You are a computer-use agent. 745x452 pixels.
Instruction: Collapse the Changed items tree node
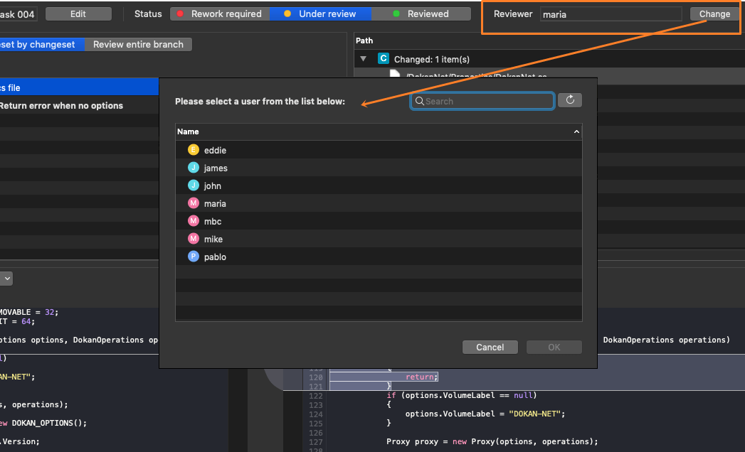(364, 59)
